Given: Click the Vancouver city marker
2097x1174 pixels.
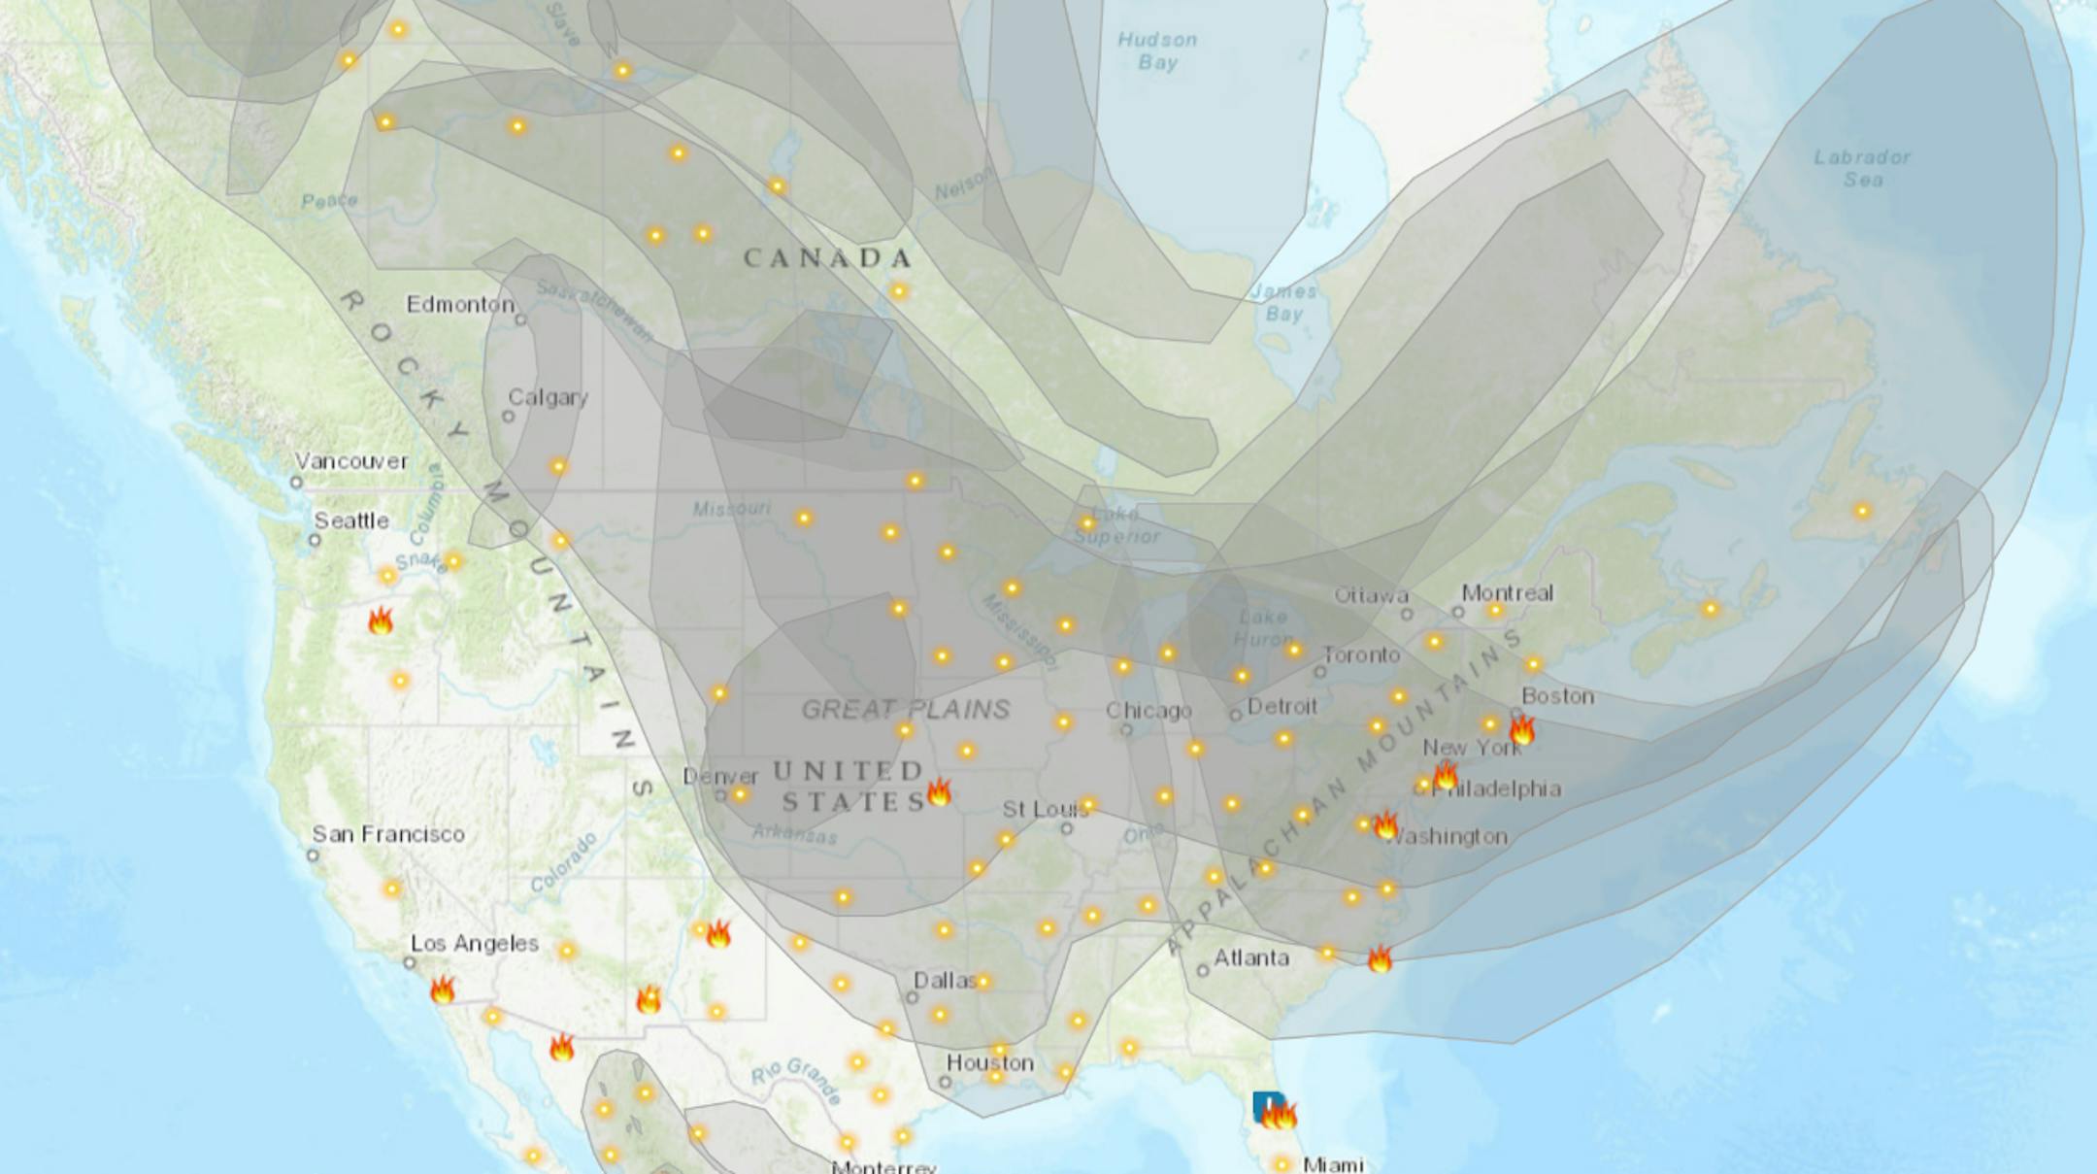Looking at the screenshot, I should pos(297,482).
